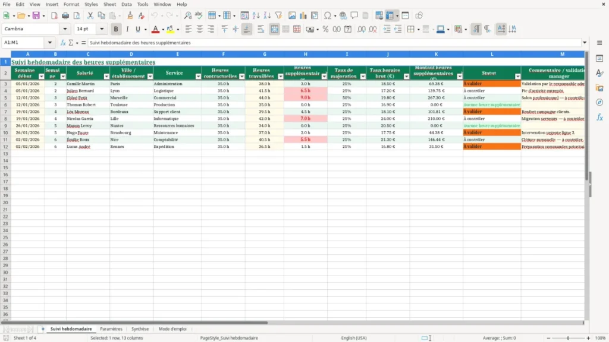The image size is (609, 342).
Task: Toggle the spelling check icon
Action: [x=199, y=15]
